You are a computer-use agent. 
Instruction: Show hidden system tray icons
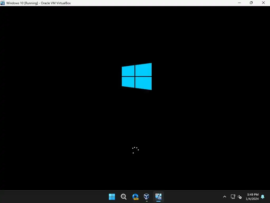click(x=225, y=197)
